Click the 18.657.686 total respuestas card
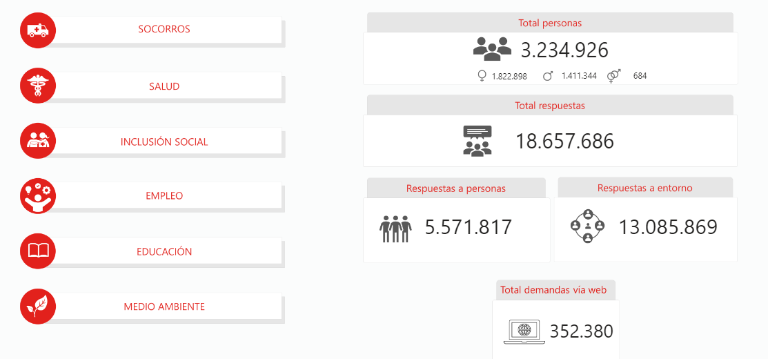768x359 pixels. [x=564, y=141]
